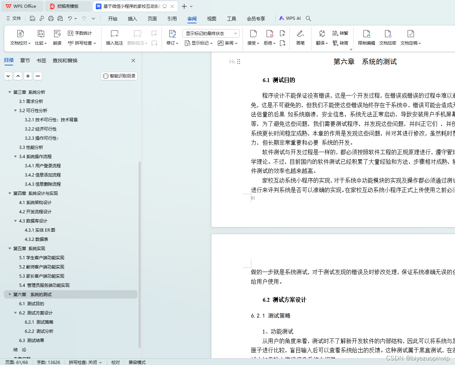Click the 文档定稿 (finalize document) icon
Viewport: 455px width, 365px height.
(x=410, y=34)
